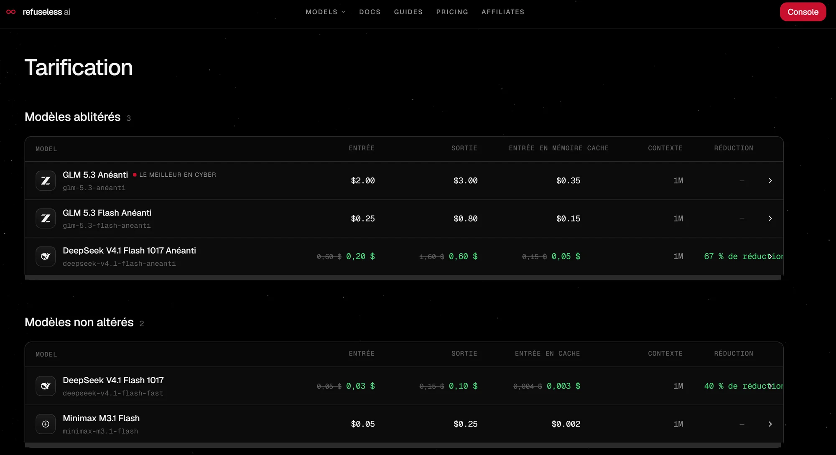
Task: Click the discounted '0,003 $' cache price
Action: [x=563, y=386]
